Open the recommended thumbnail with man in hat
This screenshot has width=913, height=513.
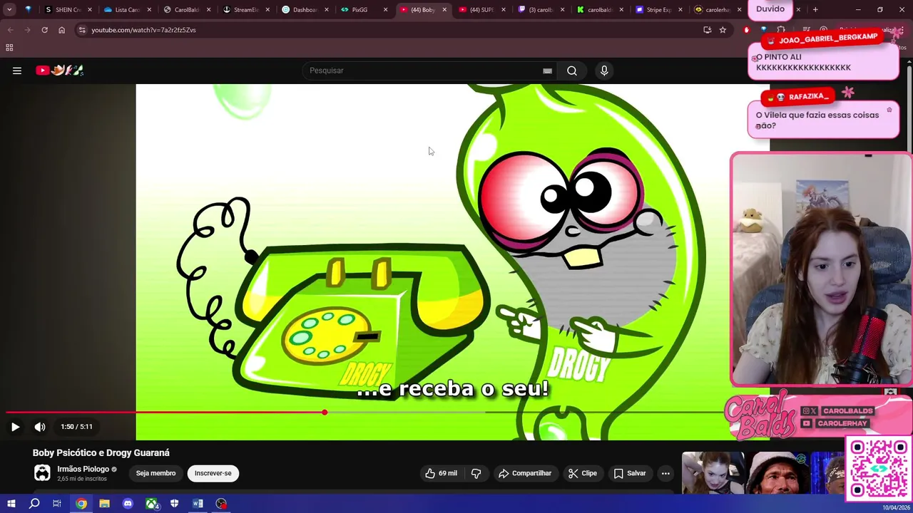click(777, 473)
